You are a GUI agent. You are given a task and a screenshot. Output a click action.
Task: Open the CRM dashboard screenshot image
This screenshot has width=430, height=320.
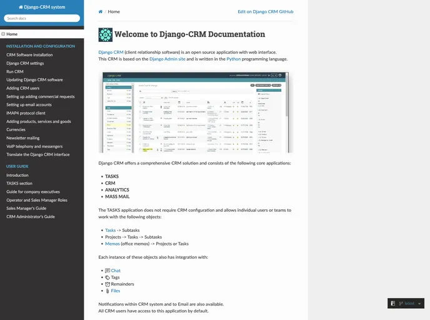click(x=196, y=112)
